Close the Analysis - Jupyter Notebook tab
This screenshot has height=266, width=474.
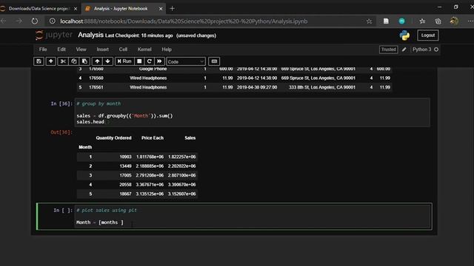(x=161, y=9)
